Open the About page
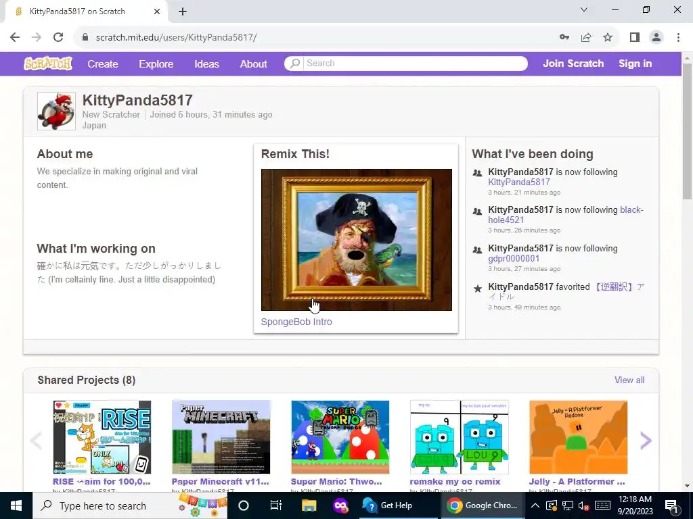 253,64
